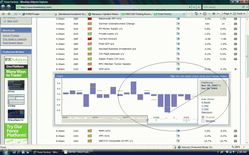Close the GDP m/m chart via X icon
This screenshot has width=249, height=155.
click(x=235, y=69)
